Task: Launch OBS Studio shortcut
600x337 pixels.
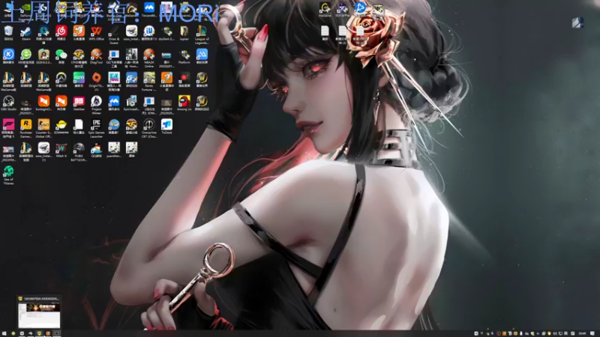Action: point(8,103)
